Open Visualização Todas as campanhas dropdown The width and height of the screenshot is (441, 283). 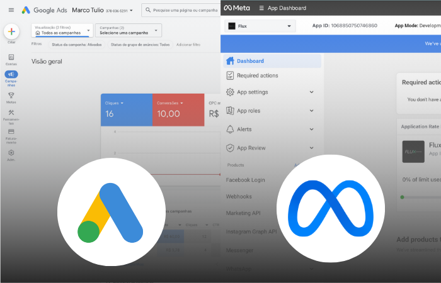(62, 30)
